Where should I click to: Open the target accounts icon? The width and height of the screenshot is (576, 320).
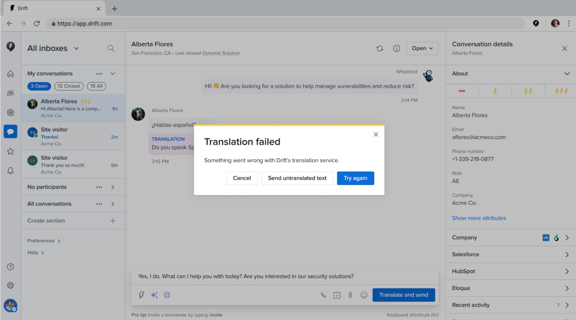pyautogui.click(x=10, y=113)
